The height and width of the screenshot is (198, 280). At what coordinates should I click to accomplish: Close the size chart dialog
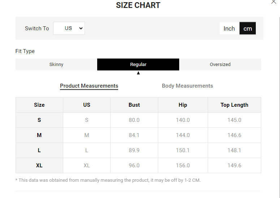pos(274,1)
